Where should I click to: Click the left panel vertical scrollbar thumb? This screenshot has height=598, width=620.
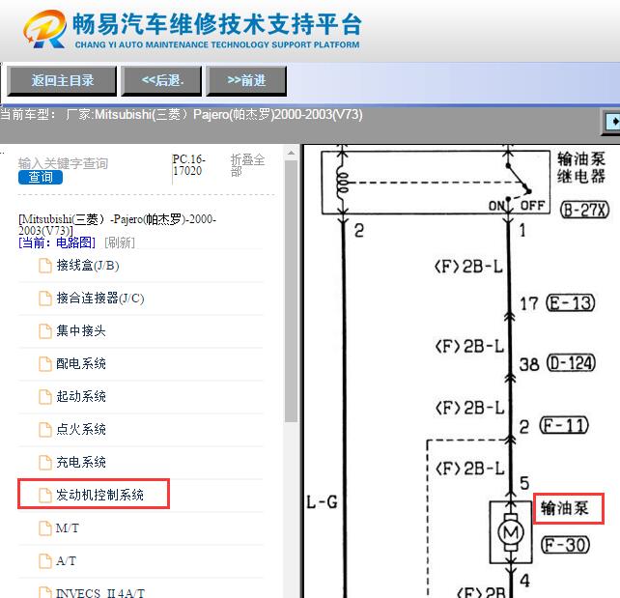point(291,291)
